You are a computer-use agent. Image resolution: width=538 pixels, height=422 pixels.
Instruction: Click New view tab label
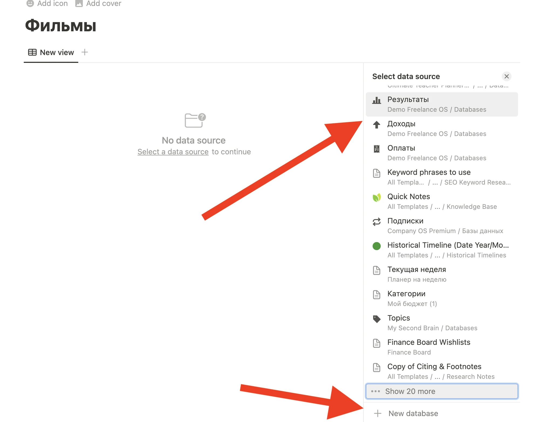tap(57, 52)
